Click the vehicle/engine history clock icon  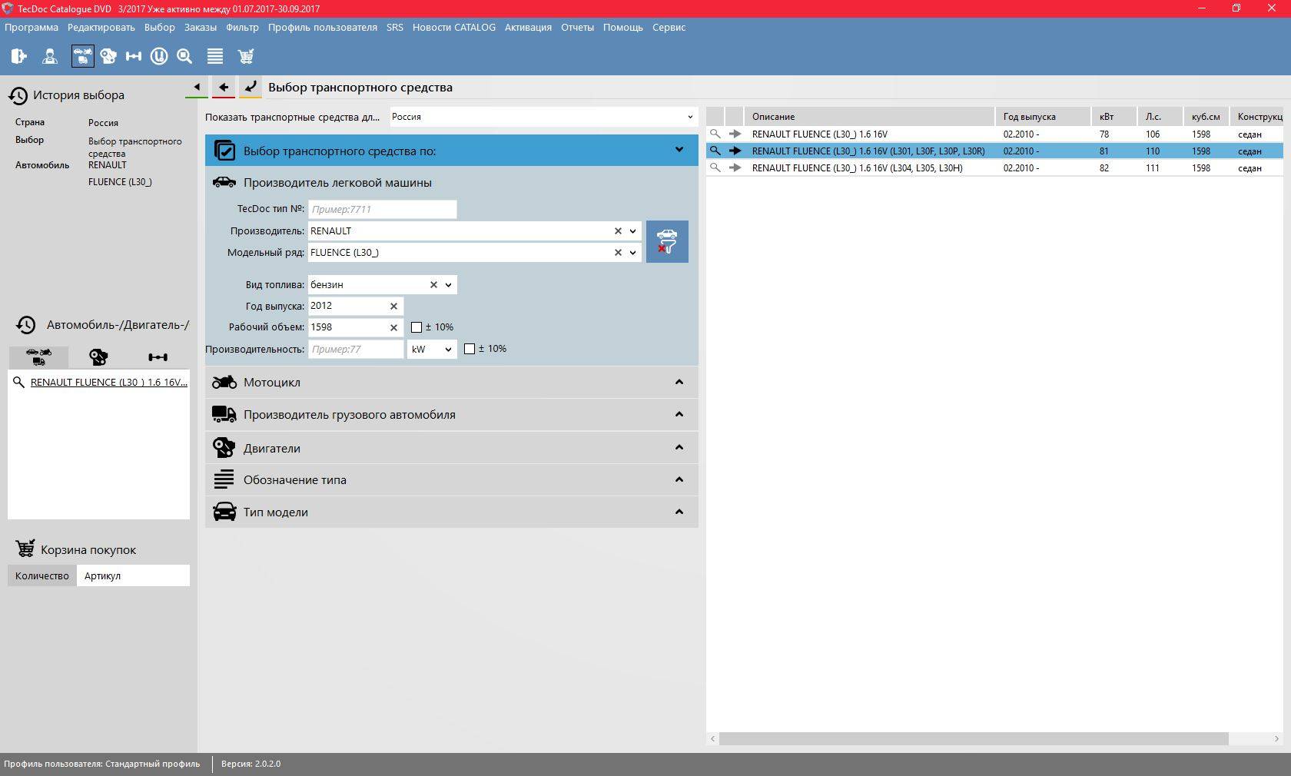pos(26,325)
